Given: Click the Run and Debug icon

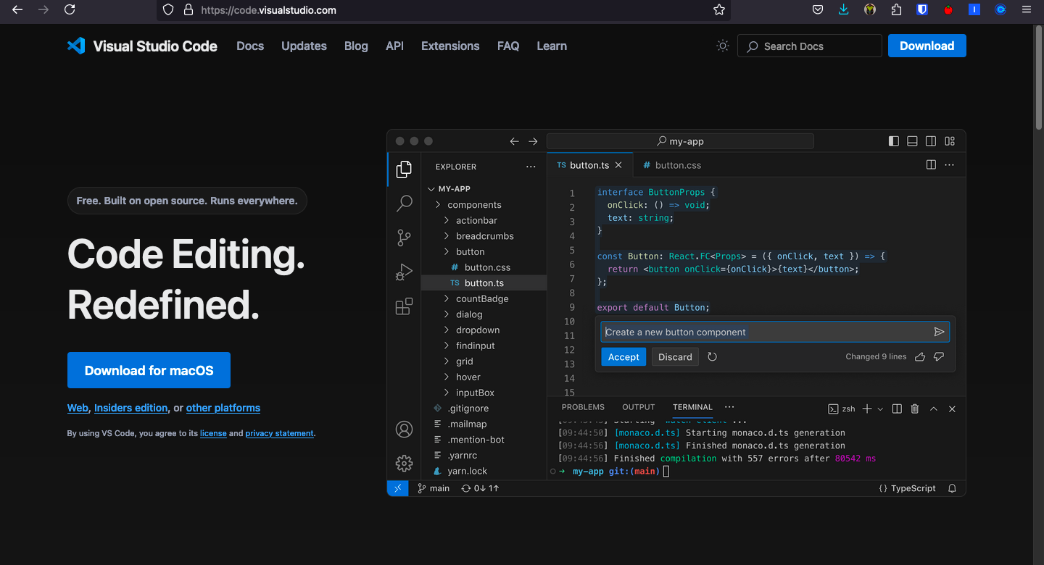Looking at the screenshot, I should click(x=404, y=272).
